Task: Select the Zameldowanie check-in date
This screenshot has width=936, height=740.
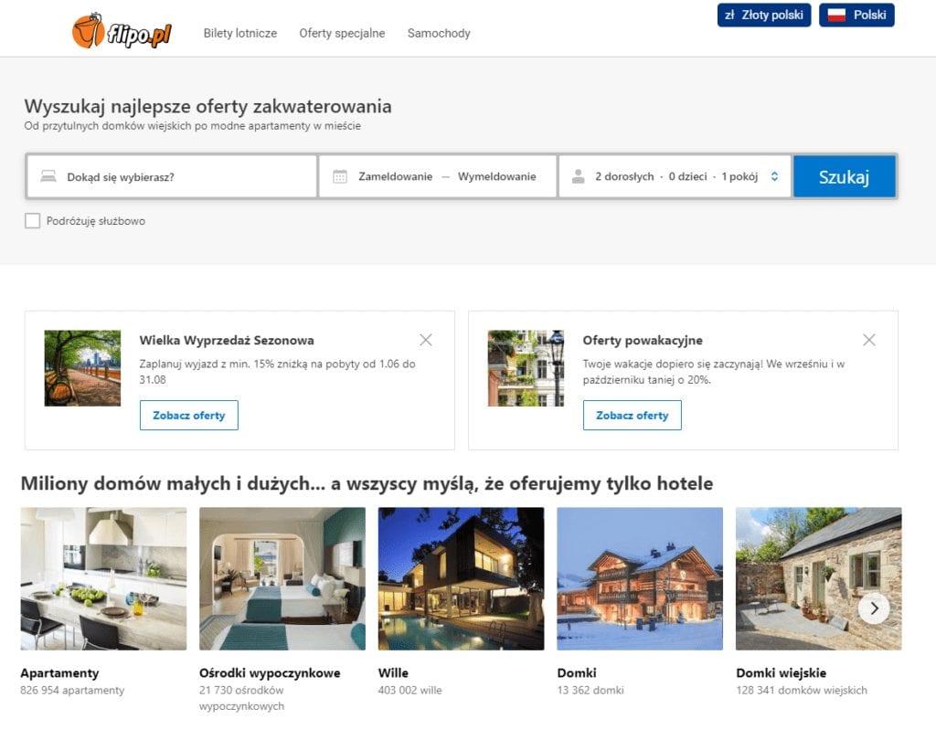Action: 395,176
